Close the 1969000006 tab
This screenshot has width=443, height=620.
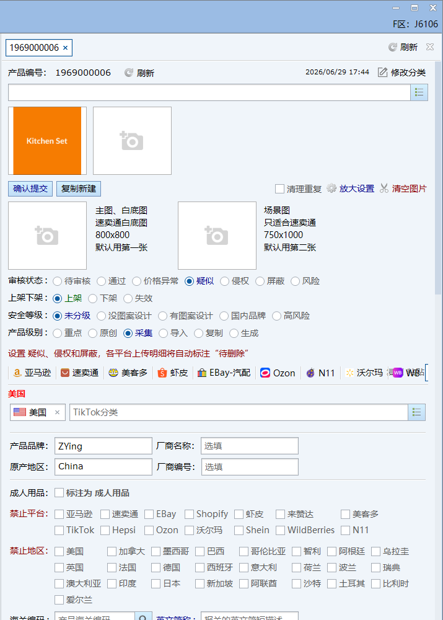click(65, 48)
